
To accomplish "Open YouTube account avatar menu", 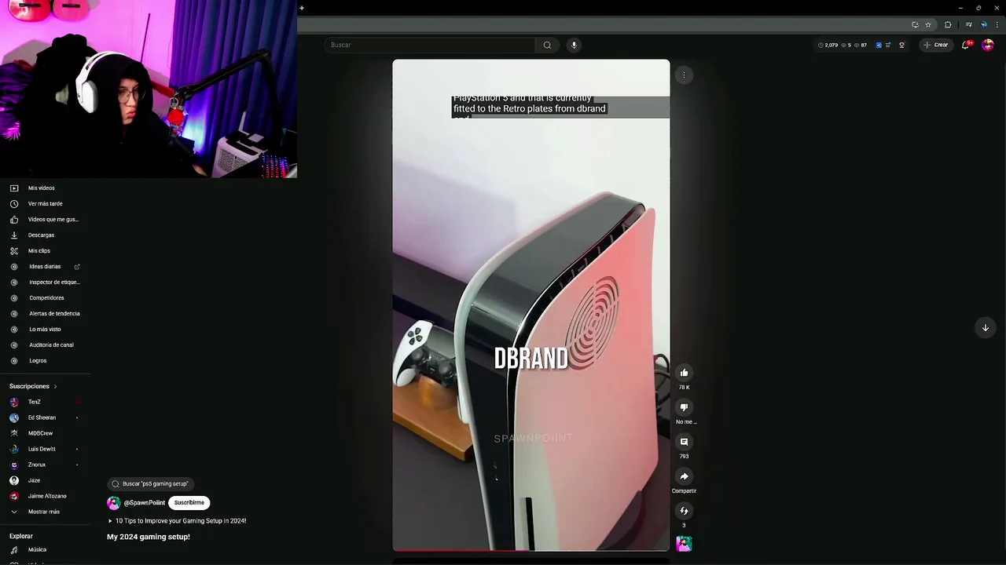I will coord(988,45).
